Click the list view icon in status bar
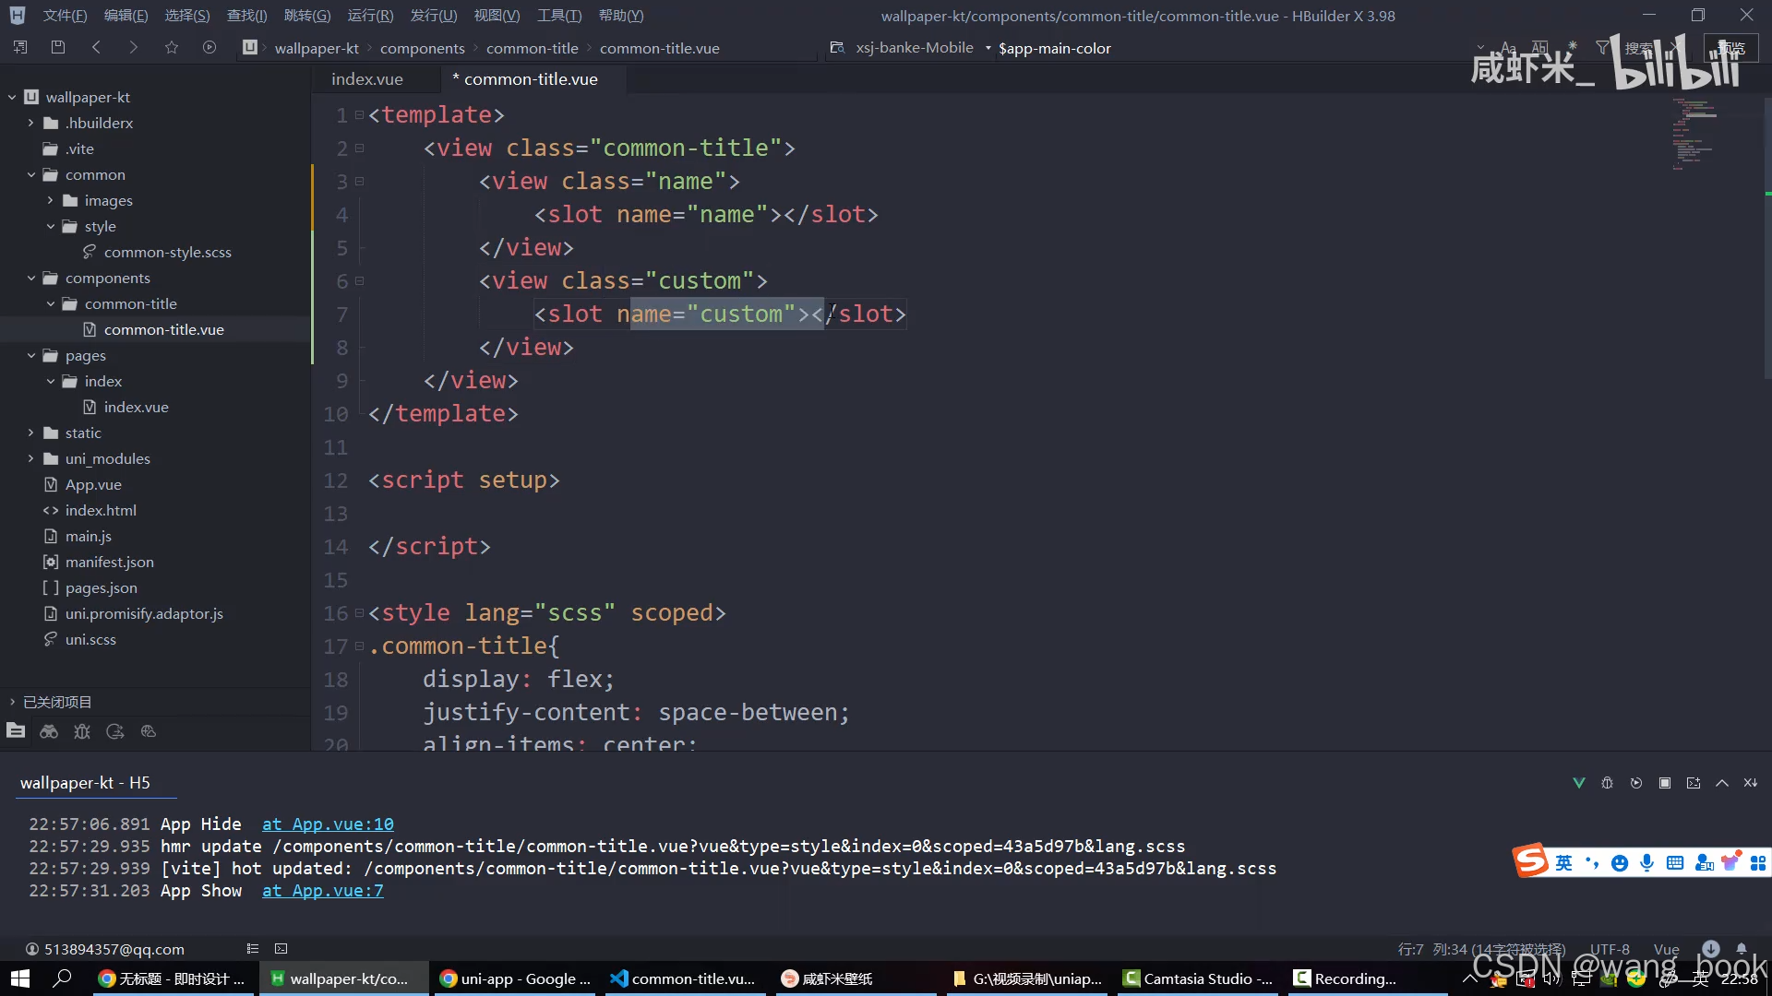This screenshot has width=1772, height=996. 253,948
